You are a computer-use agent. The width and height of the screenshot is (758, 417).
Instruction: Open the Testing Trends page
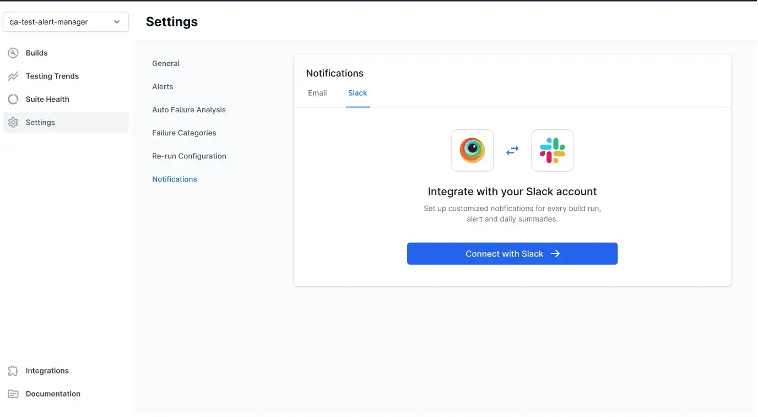(52, 76)
